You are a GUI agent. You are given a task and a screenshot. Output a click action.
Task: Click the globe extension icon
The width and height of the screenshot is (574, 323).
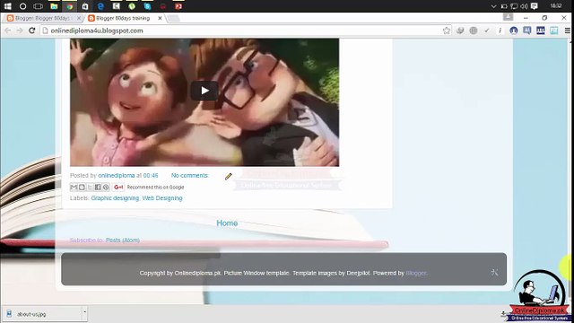tap(474, 31)
